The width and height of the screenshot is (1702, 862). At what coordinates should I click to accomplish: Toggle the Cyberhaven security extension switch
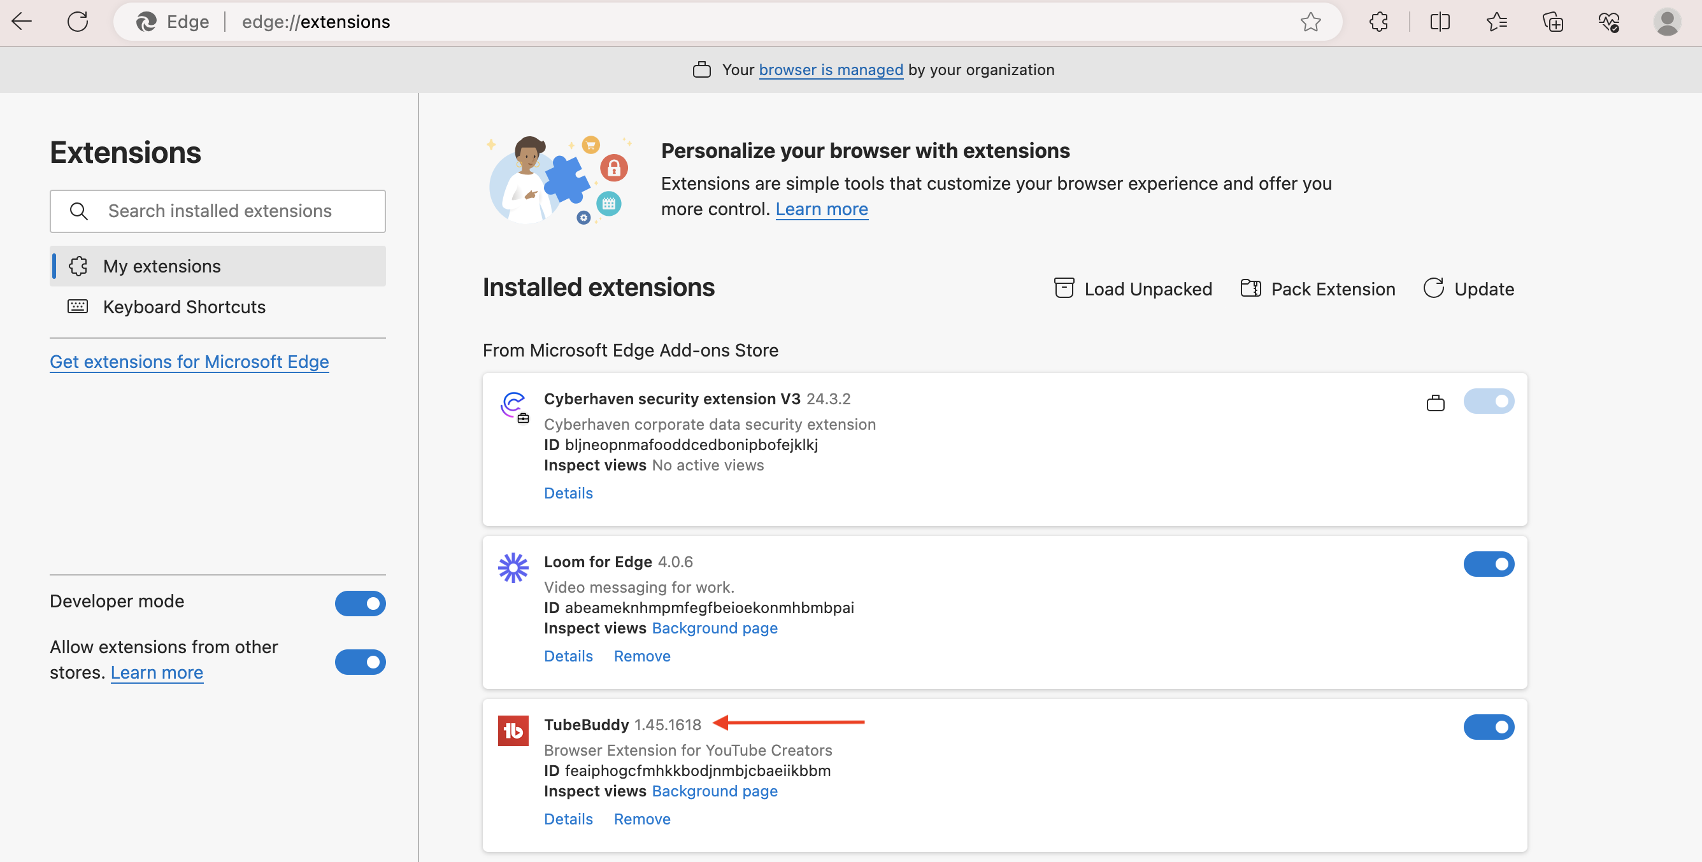click(1489, 401)
